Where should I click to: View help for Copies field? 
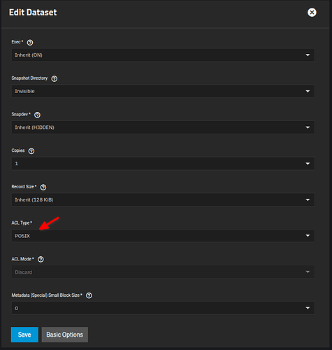31,151
